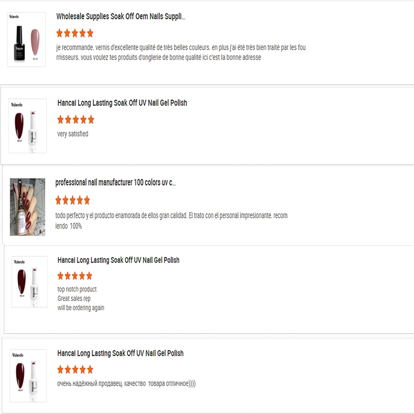Click the star rating above "top notch product"
Image resolution: width=414 pixels, height=414 pixels.
75,276
